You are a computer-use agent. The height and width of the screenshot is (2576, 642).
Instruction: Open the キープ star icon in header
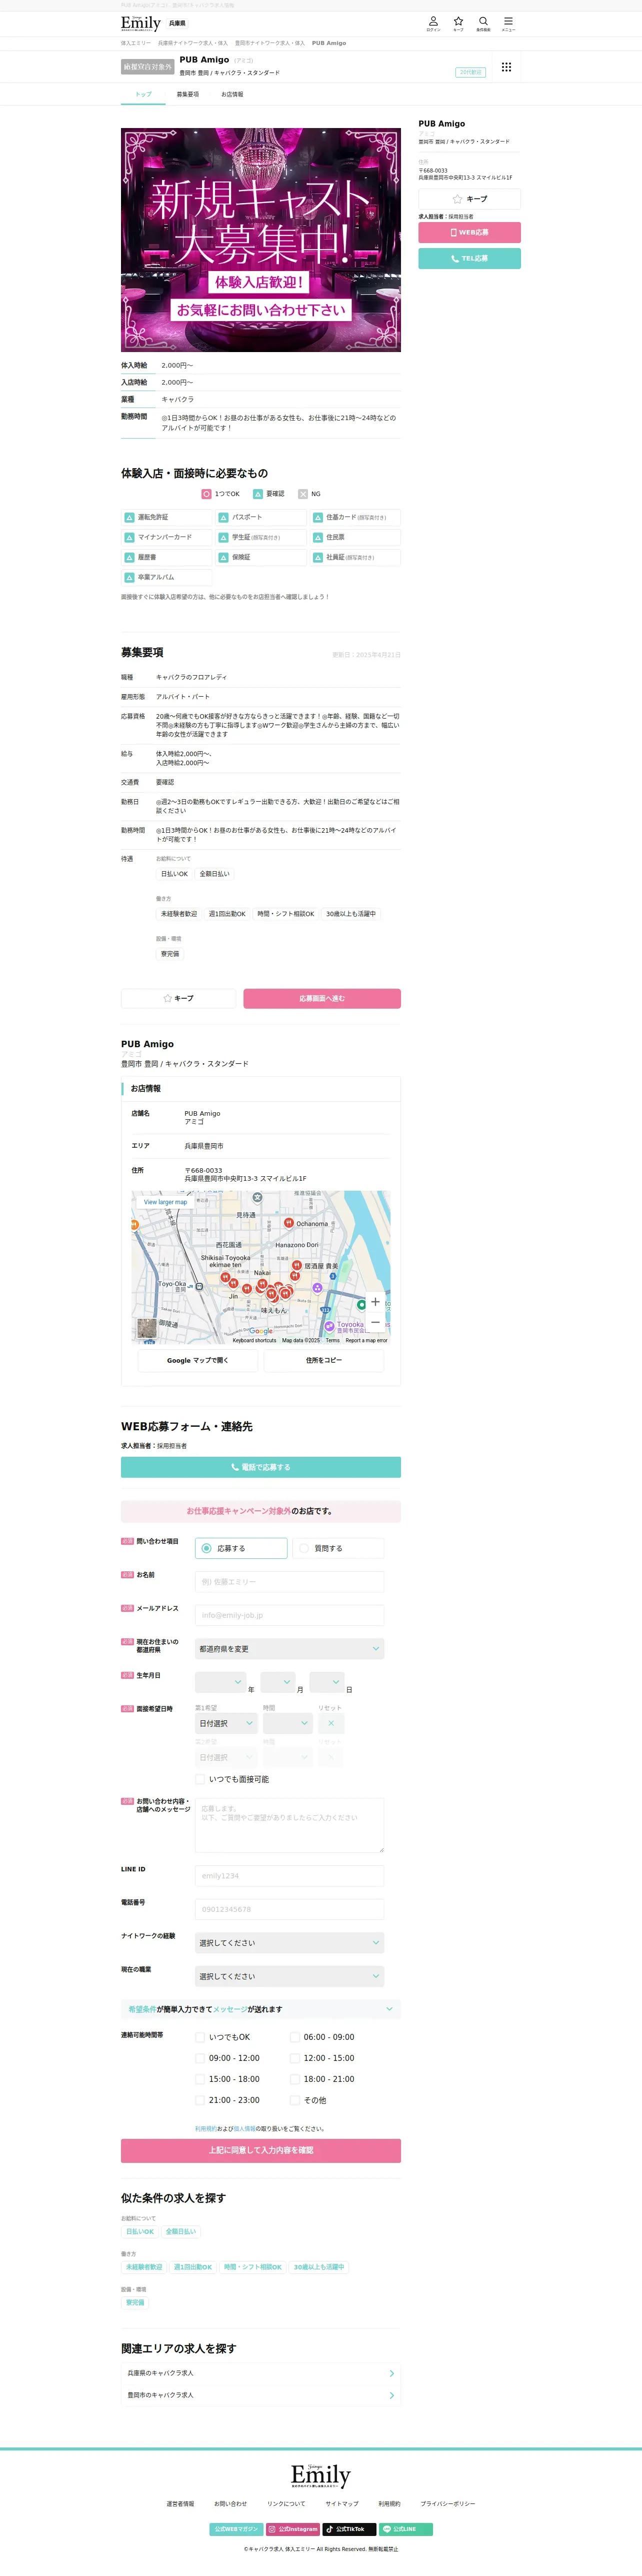pos(458,23)
